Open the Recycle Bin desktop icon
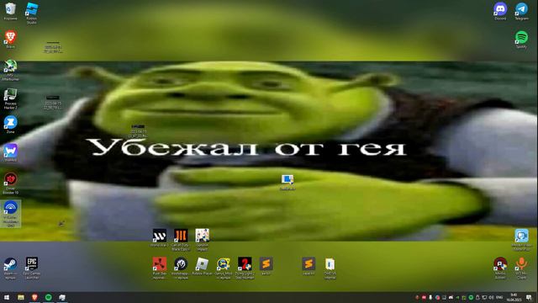This screenshot has width=538, height=303. coord(10,11)
